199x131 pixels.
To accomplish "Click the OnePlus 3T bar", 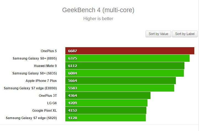I will coord(108,95).
